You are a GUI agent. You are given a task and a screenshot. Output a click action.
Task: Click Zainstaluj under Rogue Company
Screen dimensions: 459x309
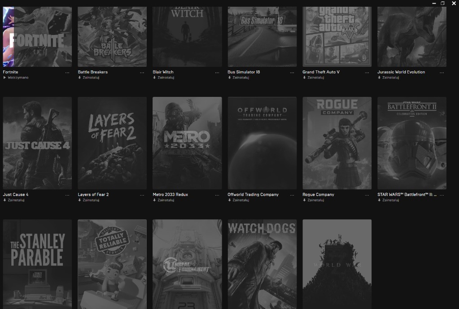pyautogui.click(x=314, y=200)
